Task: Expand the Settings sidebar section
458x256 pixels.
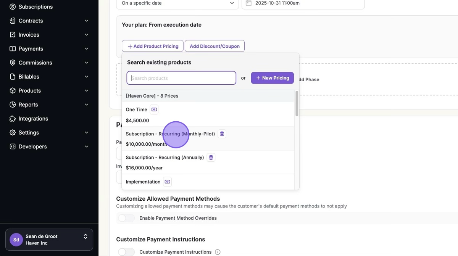Action: [x=87, y=133]
